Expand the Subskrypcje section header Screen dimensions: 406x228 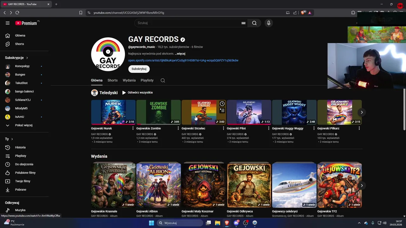[17, 58]
